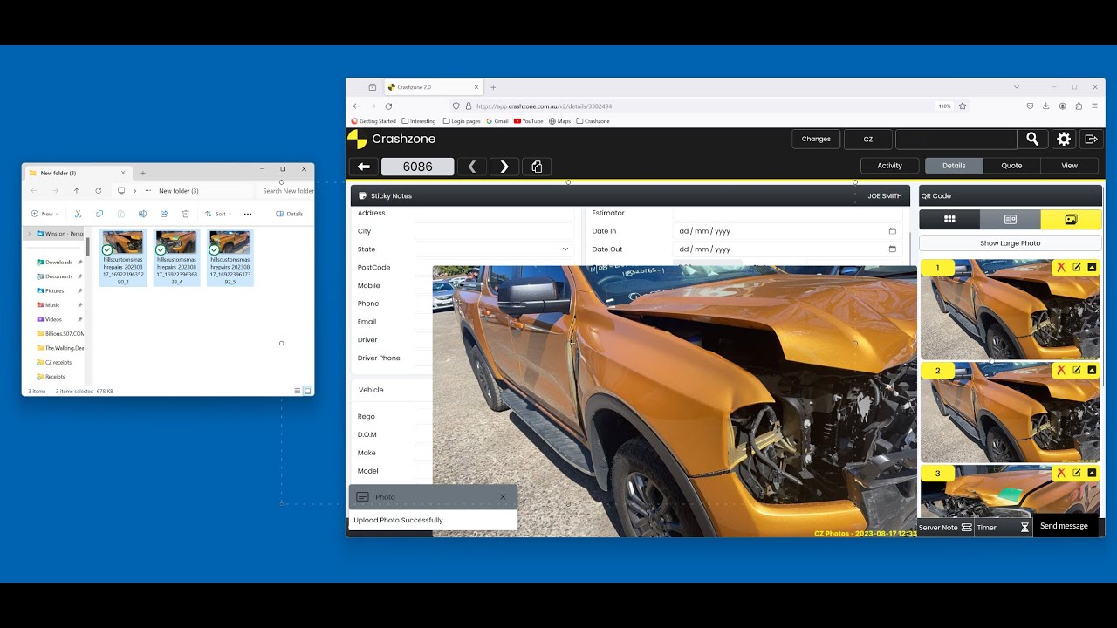Click the image icon on photo 1
The width and height of the screenshot is (1117, 628).
1092,268
